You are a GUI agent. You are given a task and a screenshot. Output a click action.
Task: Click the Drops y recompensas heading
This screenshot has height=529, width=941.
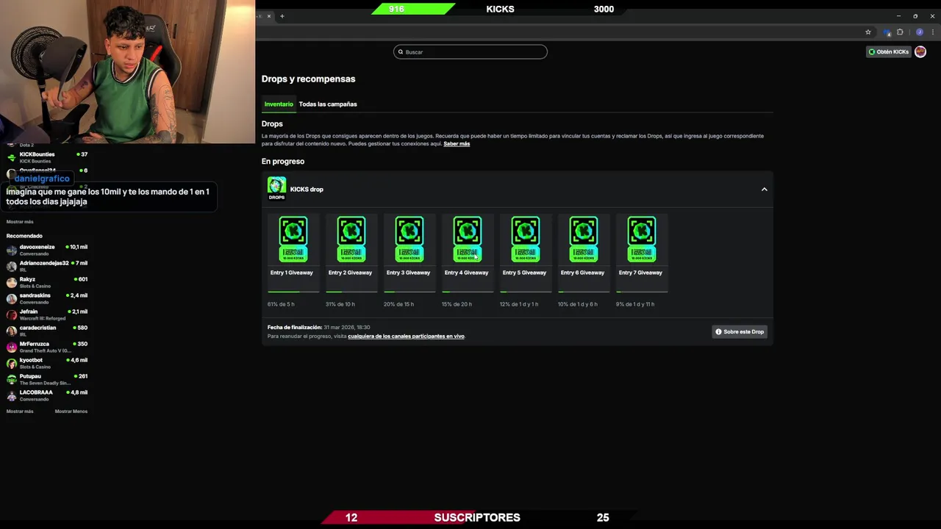pyautogui.click(x=308, y=79)
